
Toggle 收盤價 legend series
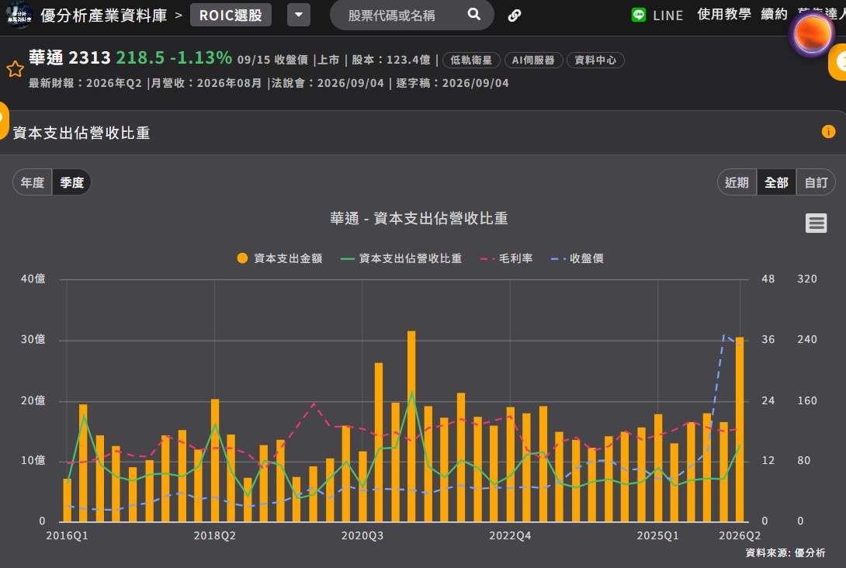click(x=577, y=258)
